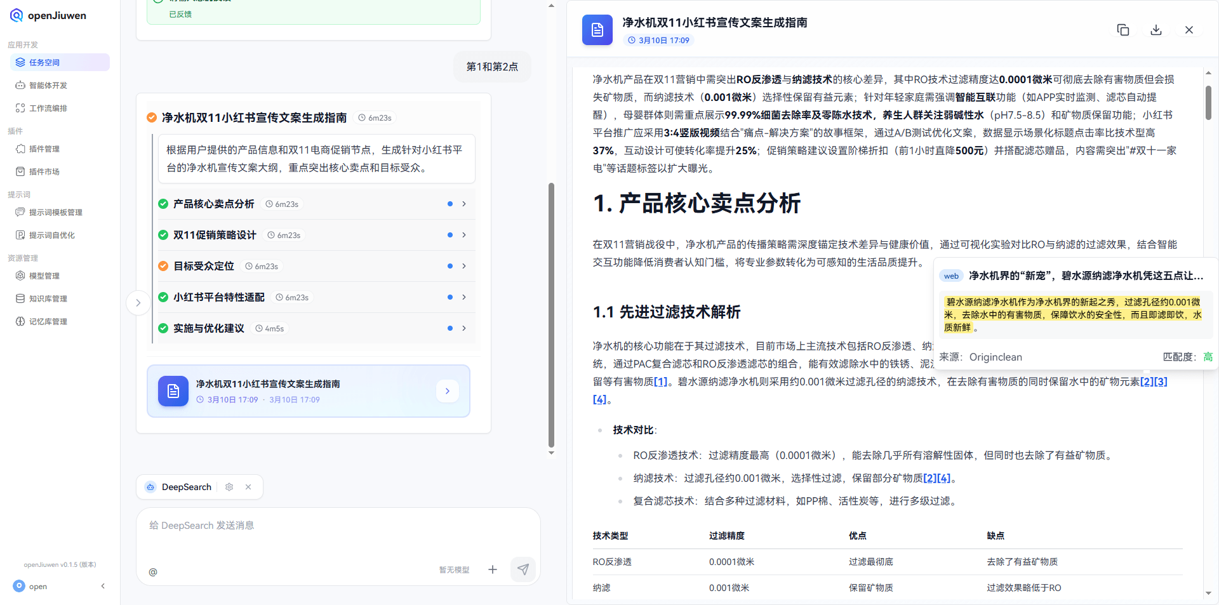Download the 净水机 document
The width and height of the screenshot is (1219, 605).
1156,29
